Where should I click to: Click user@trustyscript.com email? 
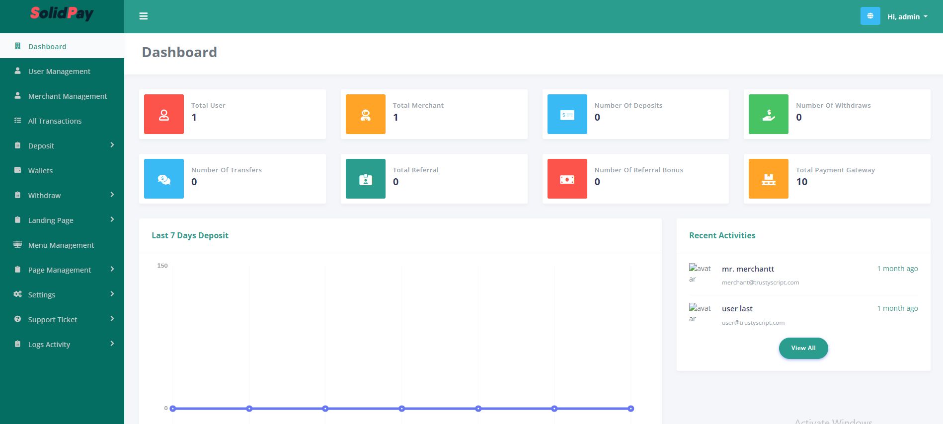[x=753, y=323]
